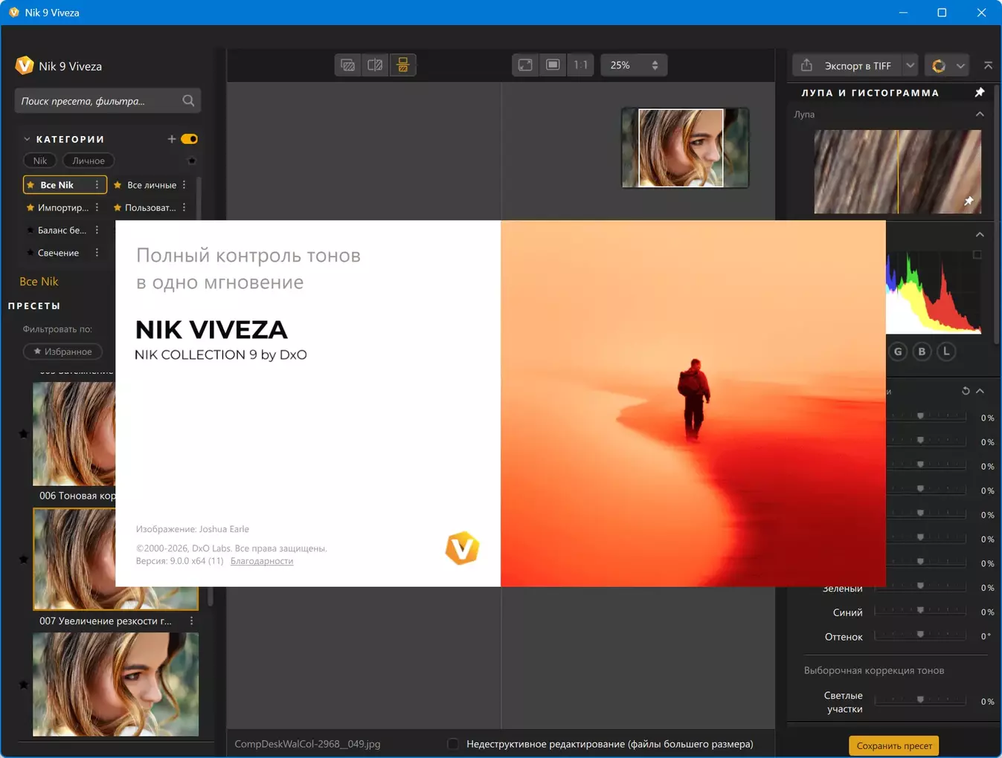Collapse the Лупа section

coord(979,114)
